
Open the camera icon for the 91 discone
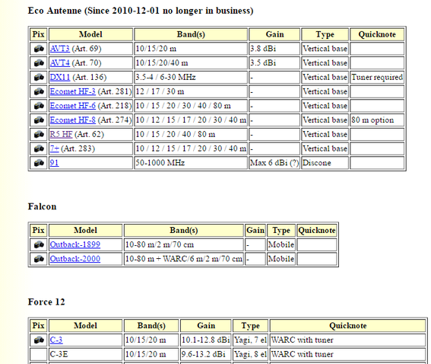(39, 163)
